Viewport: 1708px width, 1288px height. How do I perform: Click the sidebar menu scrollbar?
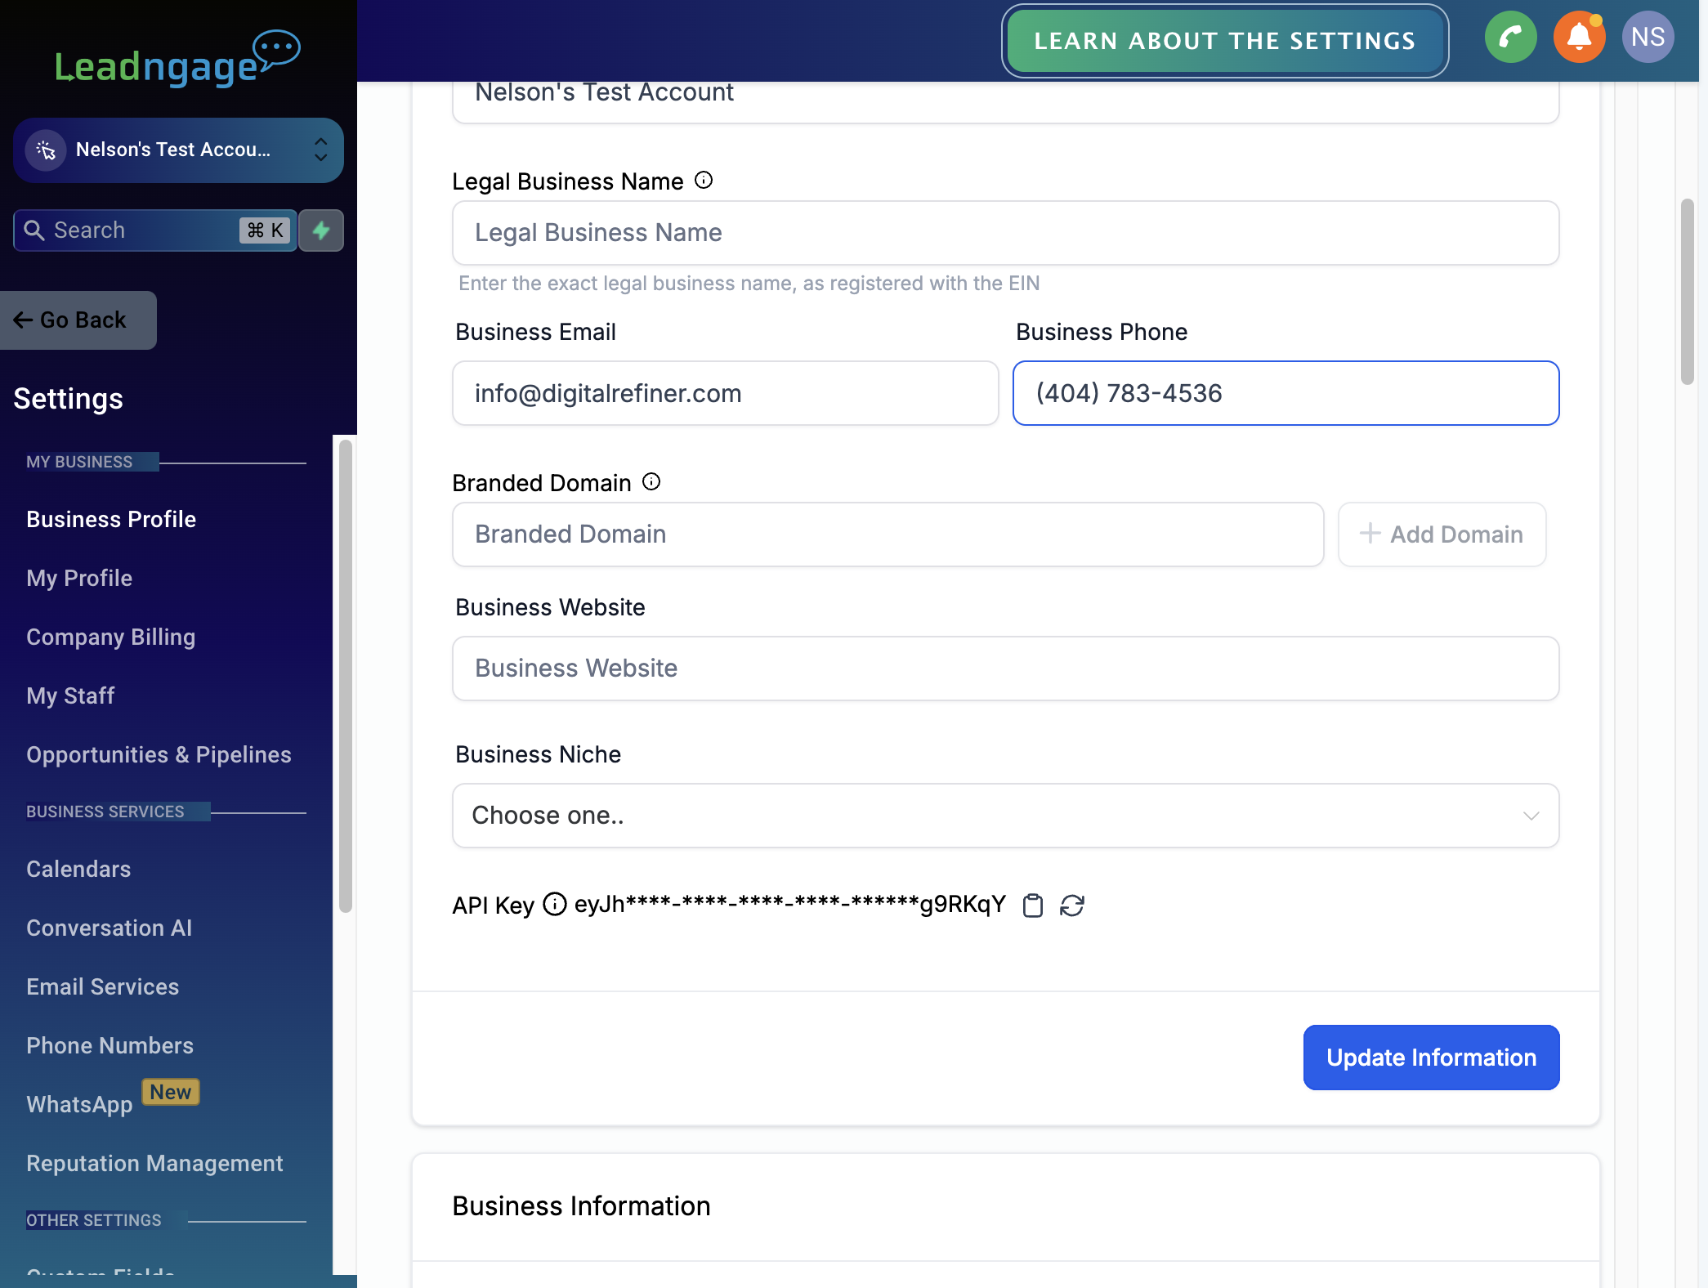click(346, 677)
